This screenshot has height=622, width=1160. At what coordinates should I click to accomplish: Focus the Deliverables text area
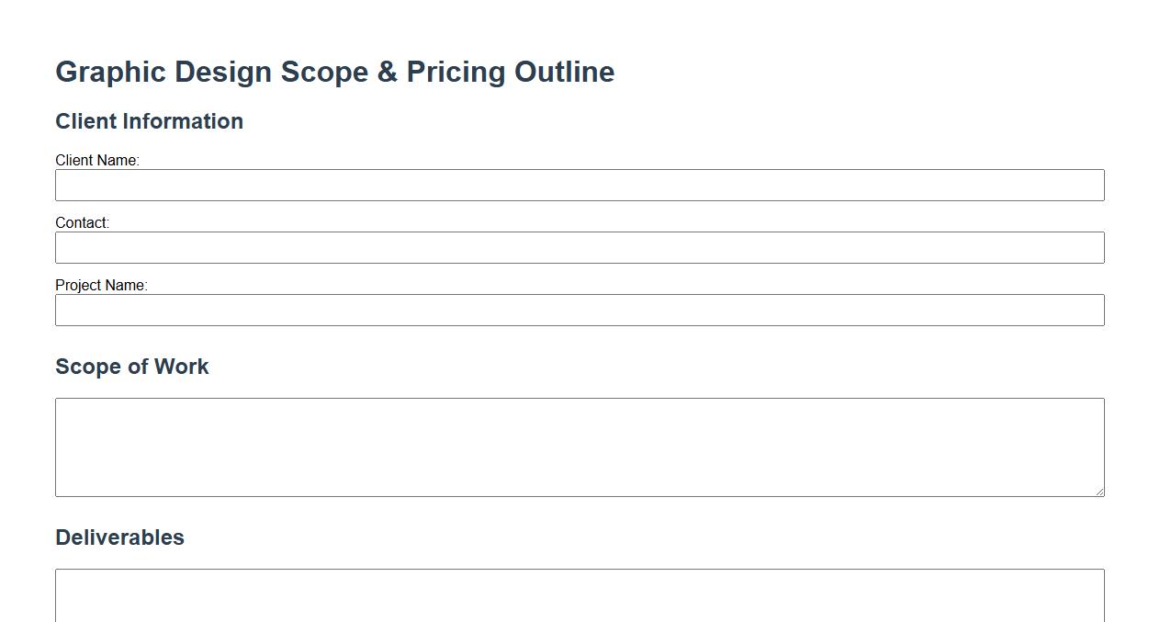tap(580, 594)
